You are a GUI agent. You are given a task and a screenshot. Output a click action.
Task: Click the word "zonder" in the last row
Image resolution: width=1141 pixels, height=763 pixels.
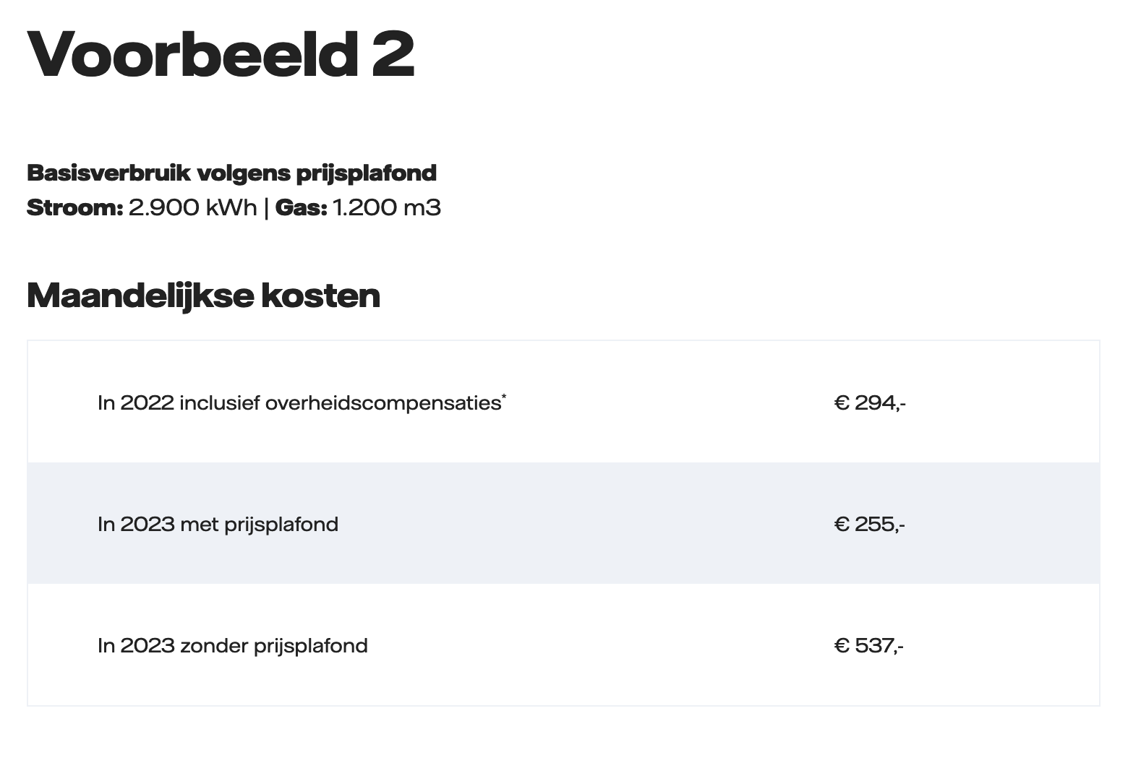214,645
